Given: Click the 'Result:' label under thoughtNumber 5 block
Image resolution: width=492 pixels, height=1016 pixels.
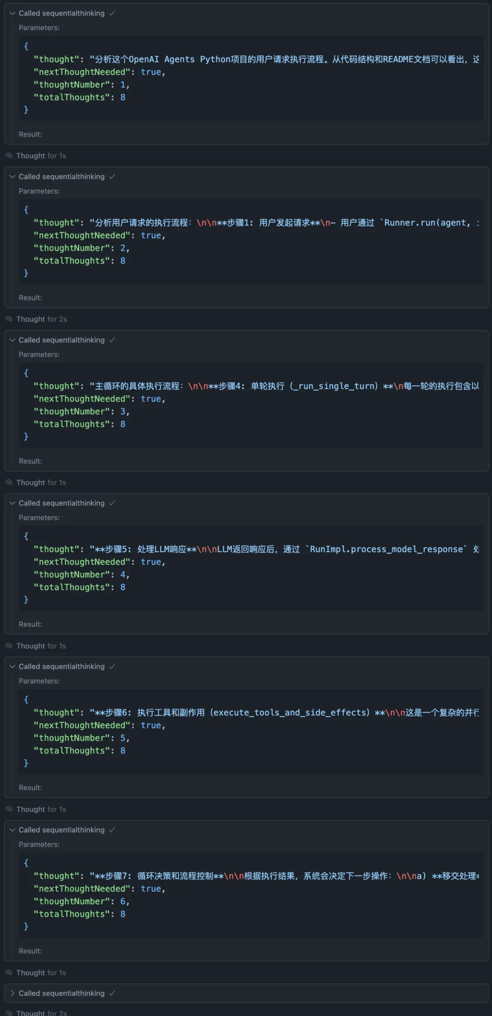Looking at the screenshot, I should [x=31, y=787].
